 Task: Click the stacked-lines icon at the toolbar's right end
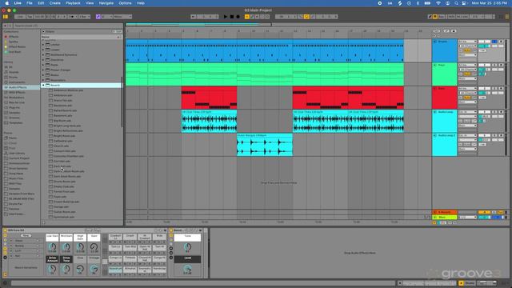point(507,17)
